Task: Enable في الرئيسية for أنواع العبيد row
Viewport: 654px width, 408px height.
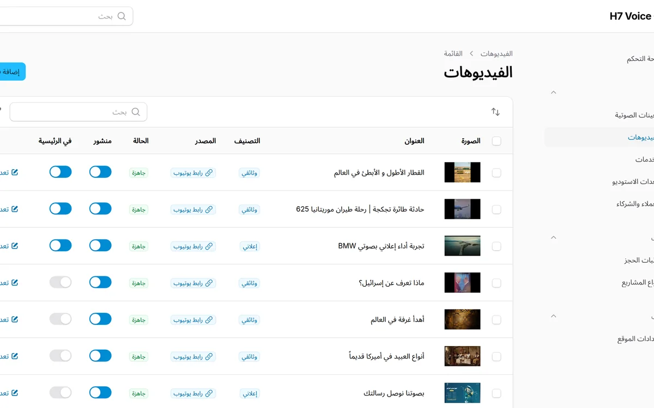Action: [60, 356]
